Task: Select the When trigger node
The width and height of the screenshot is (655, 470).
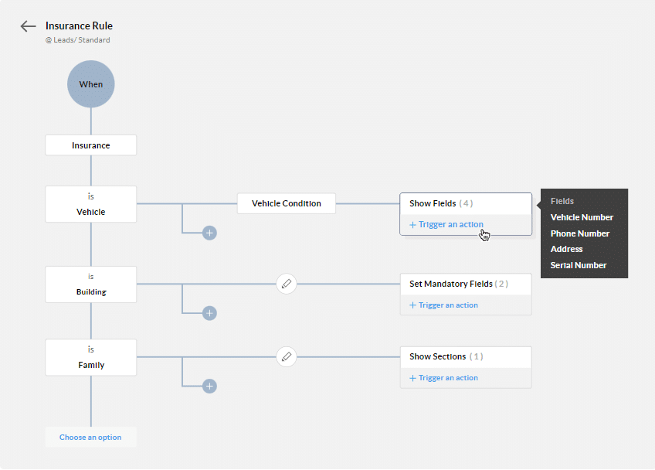Action: [90, 83]
